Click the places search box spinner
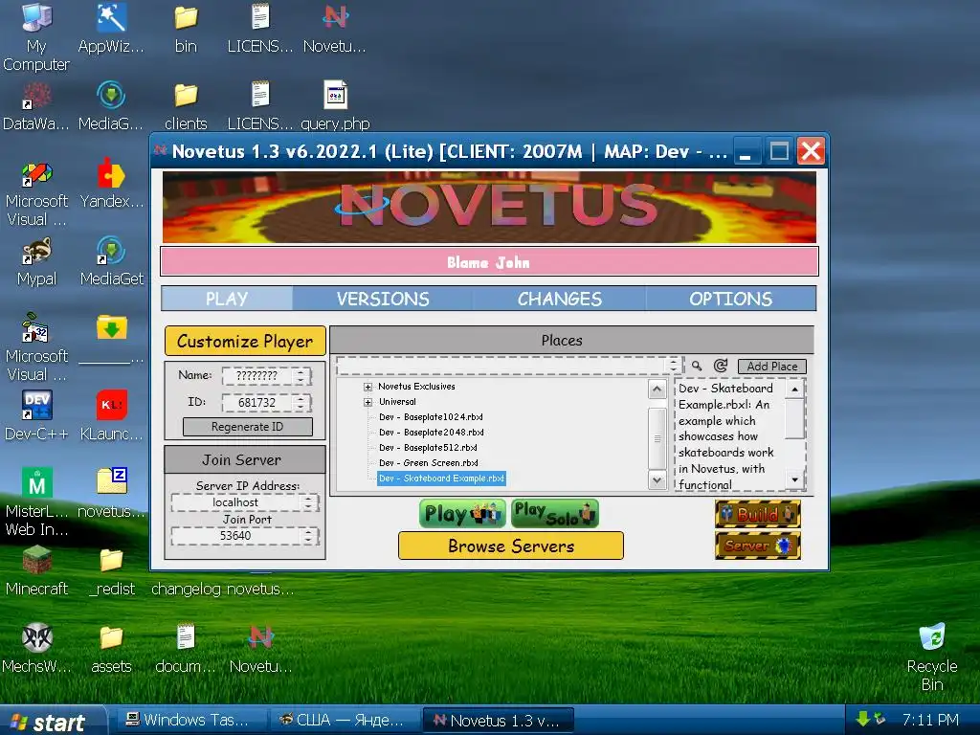Viewport: 980px width, 735px height. click(673, 365)
